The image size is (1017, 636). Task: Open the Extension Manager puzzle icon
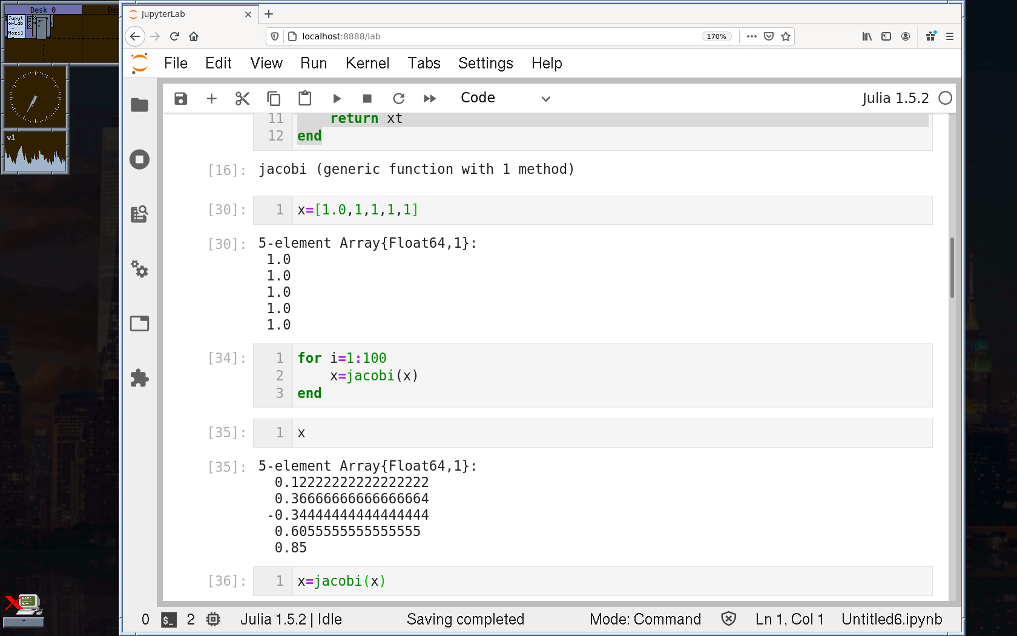[x=139, y=379]
